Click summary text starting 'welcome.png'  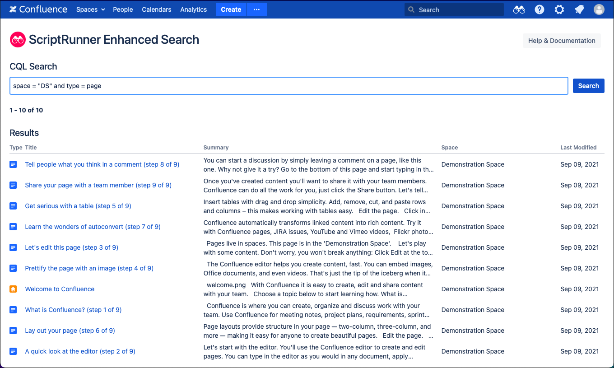point(313,289)
